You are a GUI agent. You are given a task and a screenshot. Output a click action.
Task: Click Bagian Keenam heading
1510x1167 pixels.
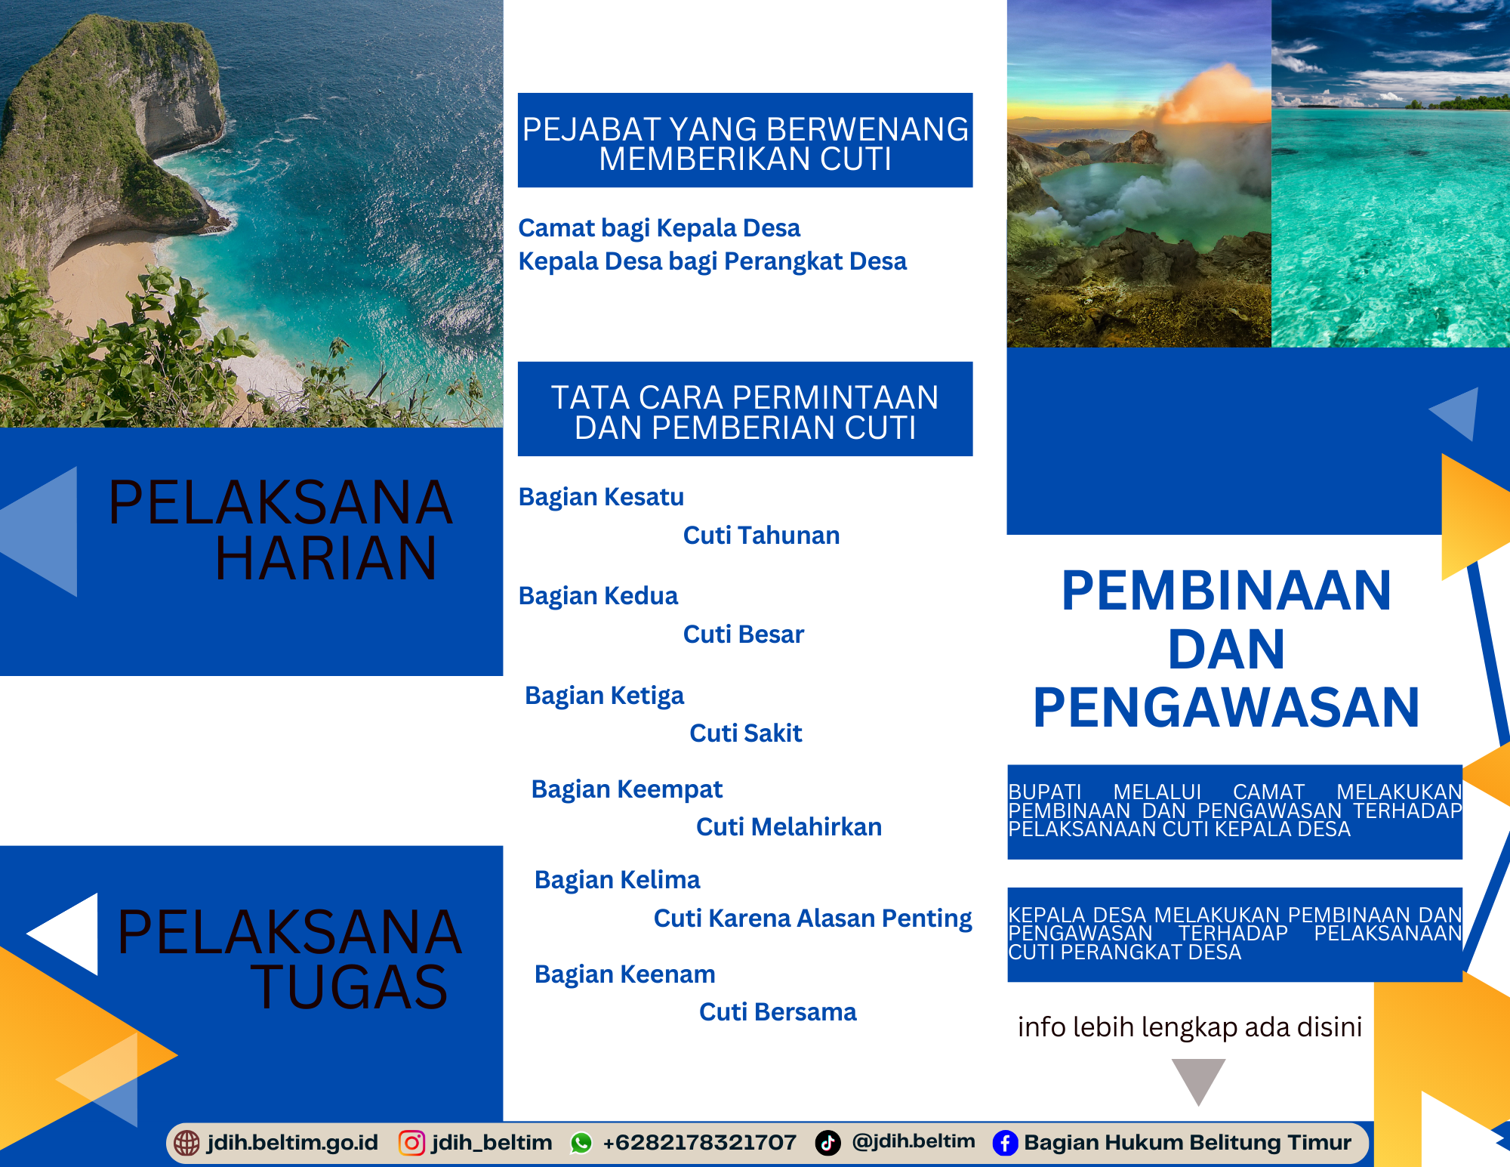click(x=624, y=974)
